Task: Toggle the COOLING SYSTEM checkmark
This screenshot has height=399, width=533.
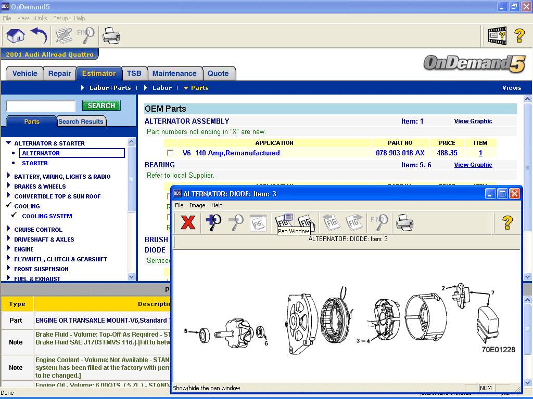Action: pyautogui.click(x=14, y=215)
